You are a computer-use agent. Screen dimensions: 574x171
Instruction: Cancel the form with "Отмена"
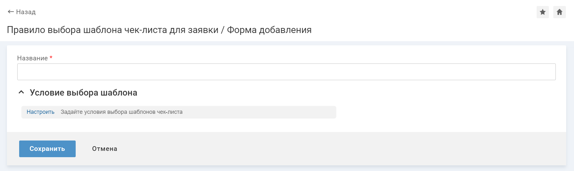point(105,149)
